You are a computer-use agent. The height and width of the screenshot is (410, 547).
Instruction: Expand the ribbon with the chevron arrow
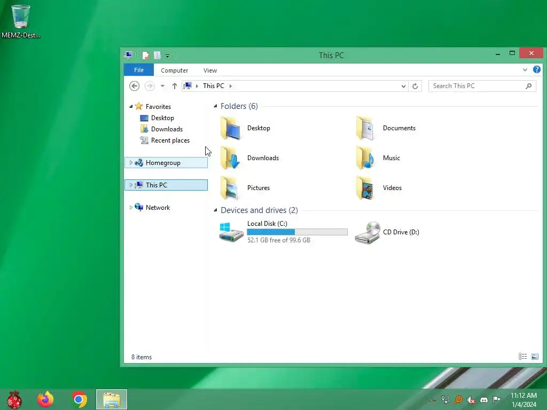pos(525,70)
